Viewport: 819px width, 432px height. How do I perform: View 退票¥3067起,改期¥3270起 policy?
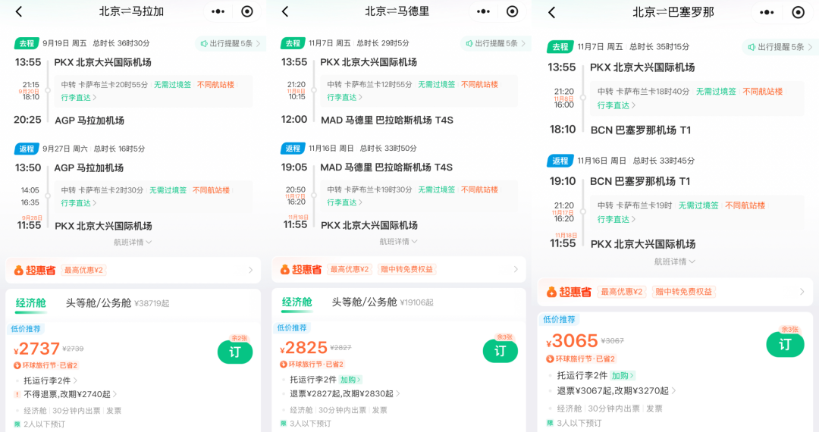tap(617, 391)
